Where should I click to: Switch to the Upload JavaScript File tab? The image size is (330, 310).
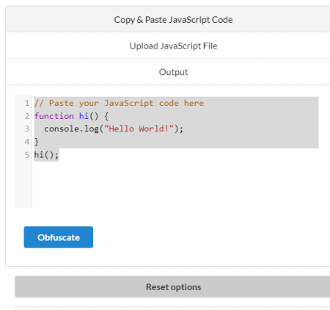[173, 46]
